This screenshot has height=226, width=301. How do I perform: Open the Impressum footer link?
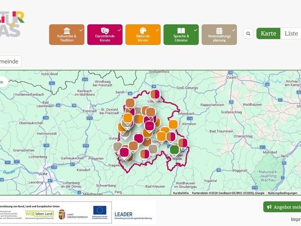[x=296, y=219]
